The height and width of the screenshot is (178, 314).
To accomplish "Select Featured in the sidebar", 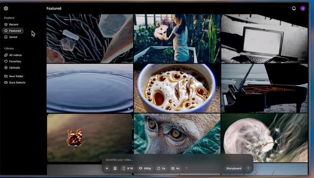I will pyautogui.click(x=15, y=31).
